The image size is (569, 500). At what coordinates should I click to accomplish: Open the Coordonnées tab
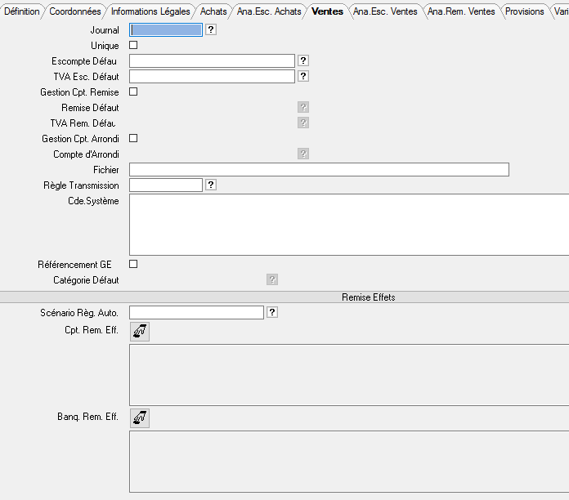tap(74, 11)
